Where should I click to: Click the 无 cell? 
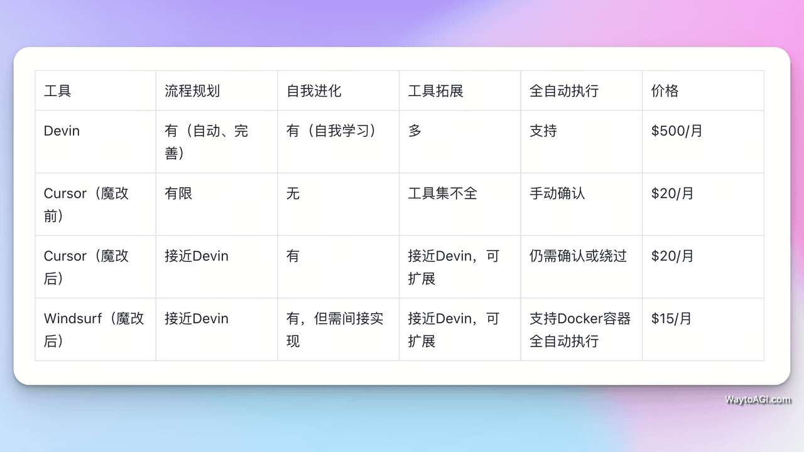tap(339, 205)
